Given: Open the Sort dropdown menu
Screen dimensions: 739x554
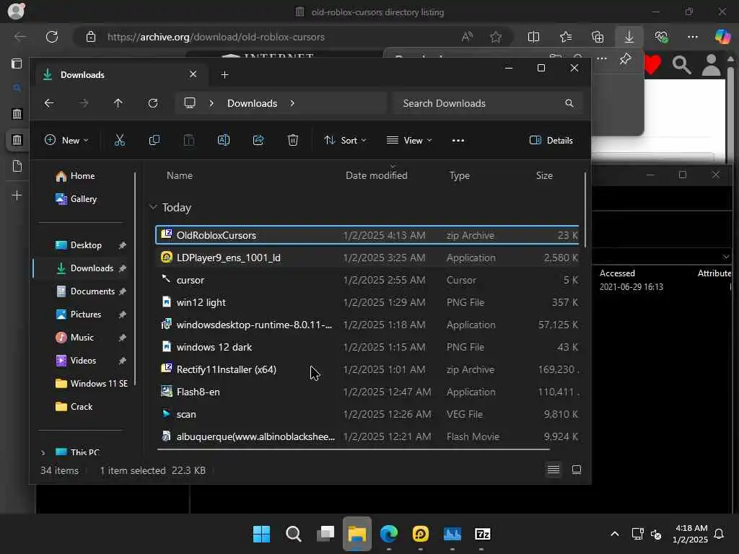Looking at the screenshot, I should pos(345,141).
